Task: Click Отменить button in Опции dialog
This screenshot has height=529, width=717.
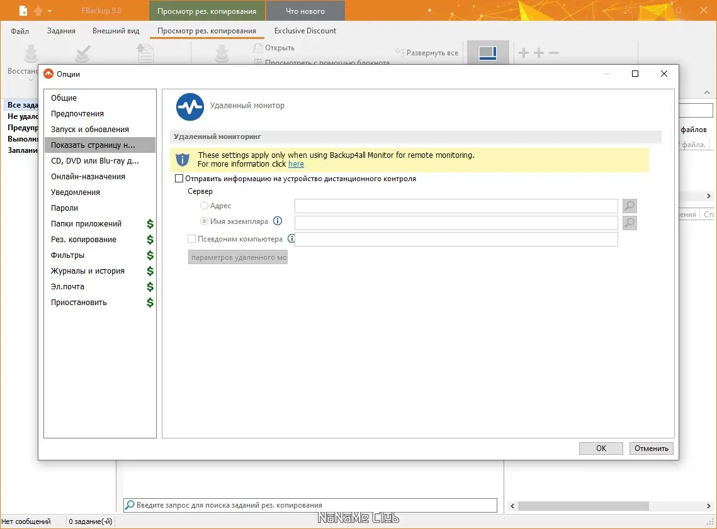Action: coord(651,448)
